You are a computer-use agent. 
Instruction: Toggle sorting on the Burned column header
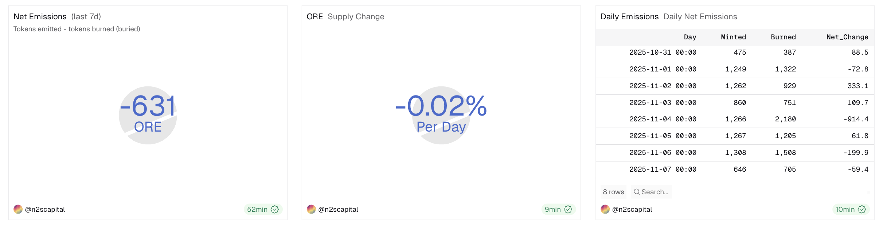tap(784, 37)
